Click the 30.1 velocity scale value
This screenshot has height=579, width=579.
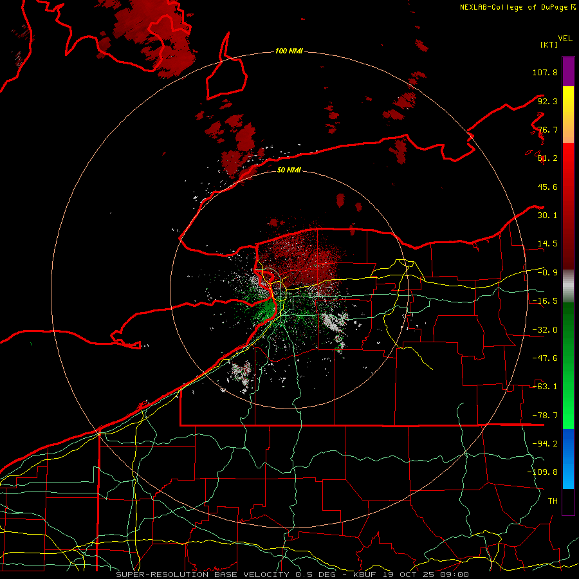click(x=547, y=216)
